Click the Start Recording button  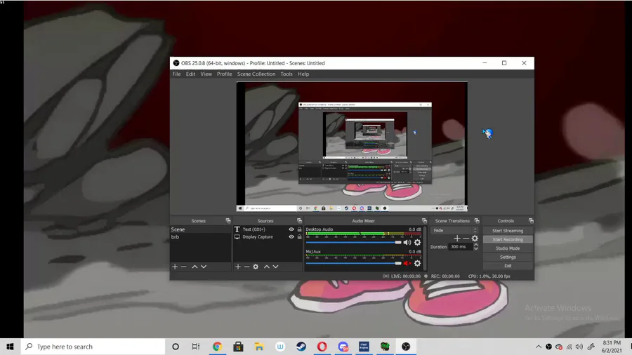click(x=508, y=239)
